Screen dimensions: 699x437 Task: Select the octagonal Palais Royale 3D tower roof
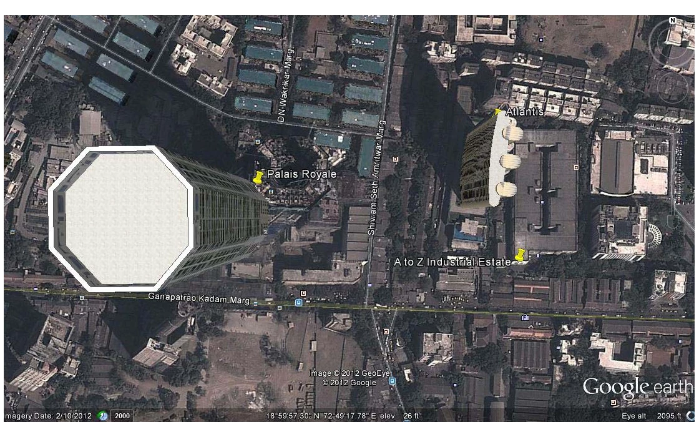click(121, 219)
